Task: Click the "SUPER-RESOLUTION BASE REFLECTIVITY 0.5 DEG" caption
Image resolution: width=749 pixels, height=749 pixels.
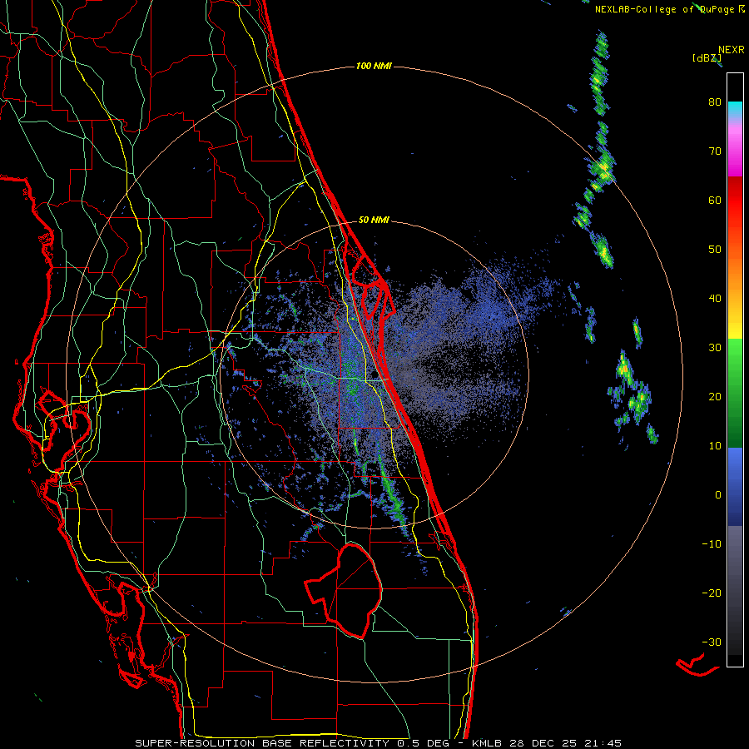Action: [x=291, y=743]
